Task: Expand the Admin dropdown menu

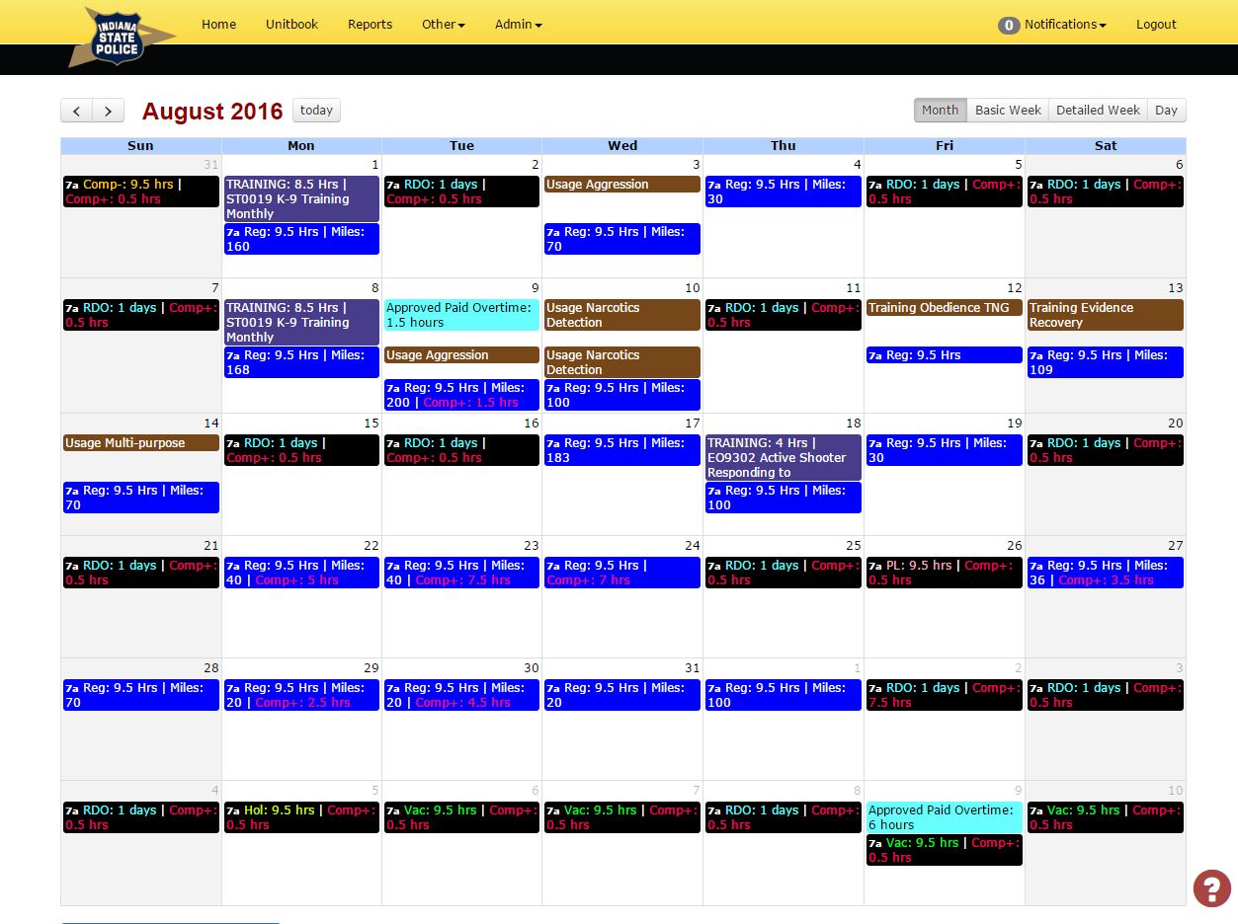Action: [x=519, y=25]
